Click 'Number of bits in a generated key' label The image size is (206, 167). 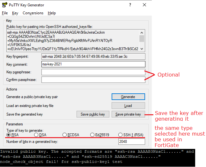(x=32, y=142)
